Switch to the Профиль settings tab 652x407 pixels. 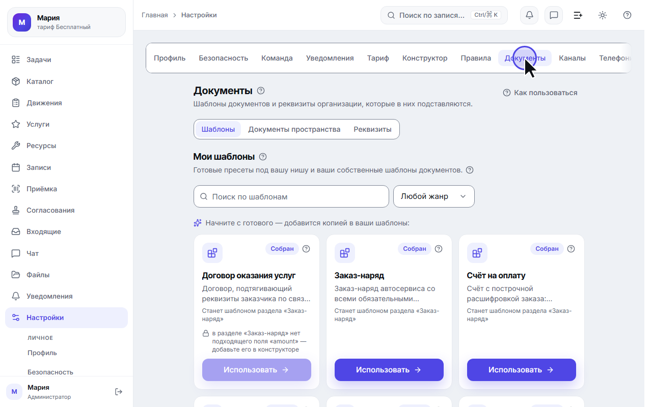[x=170, y=58]
